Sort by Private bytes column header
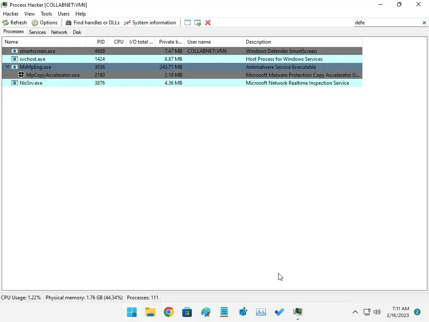This screenshot has height=322, width=429. (x=170, y=42)
